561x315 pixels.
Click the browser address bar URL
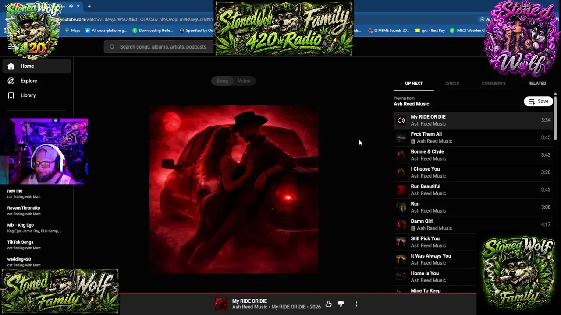pyautogui.click(x=137, y=19)
